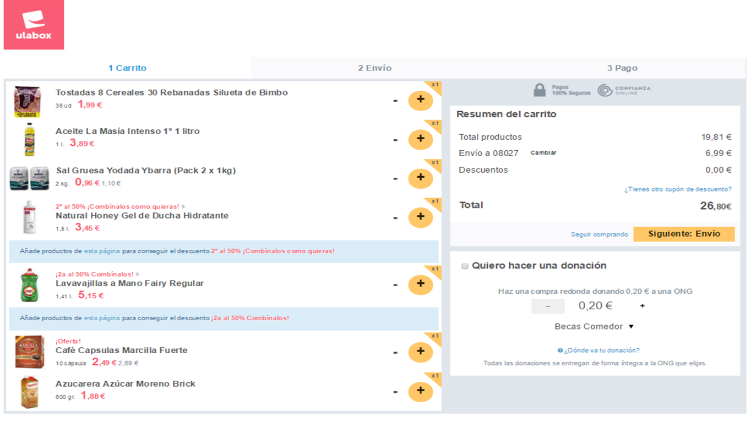
Task: Open the Aceite La Masía bottle thumbnail
Action: [x=29, y=140]
